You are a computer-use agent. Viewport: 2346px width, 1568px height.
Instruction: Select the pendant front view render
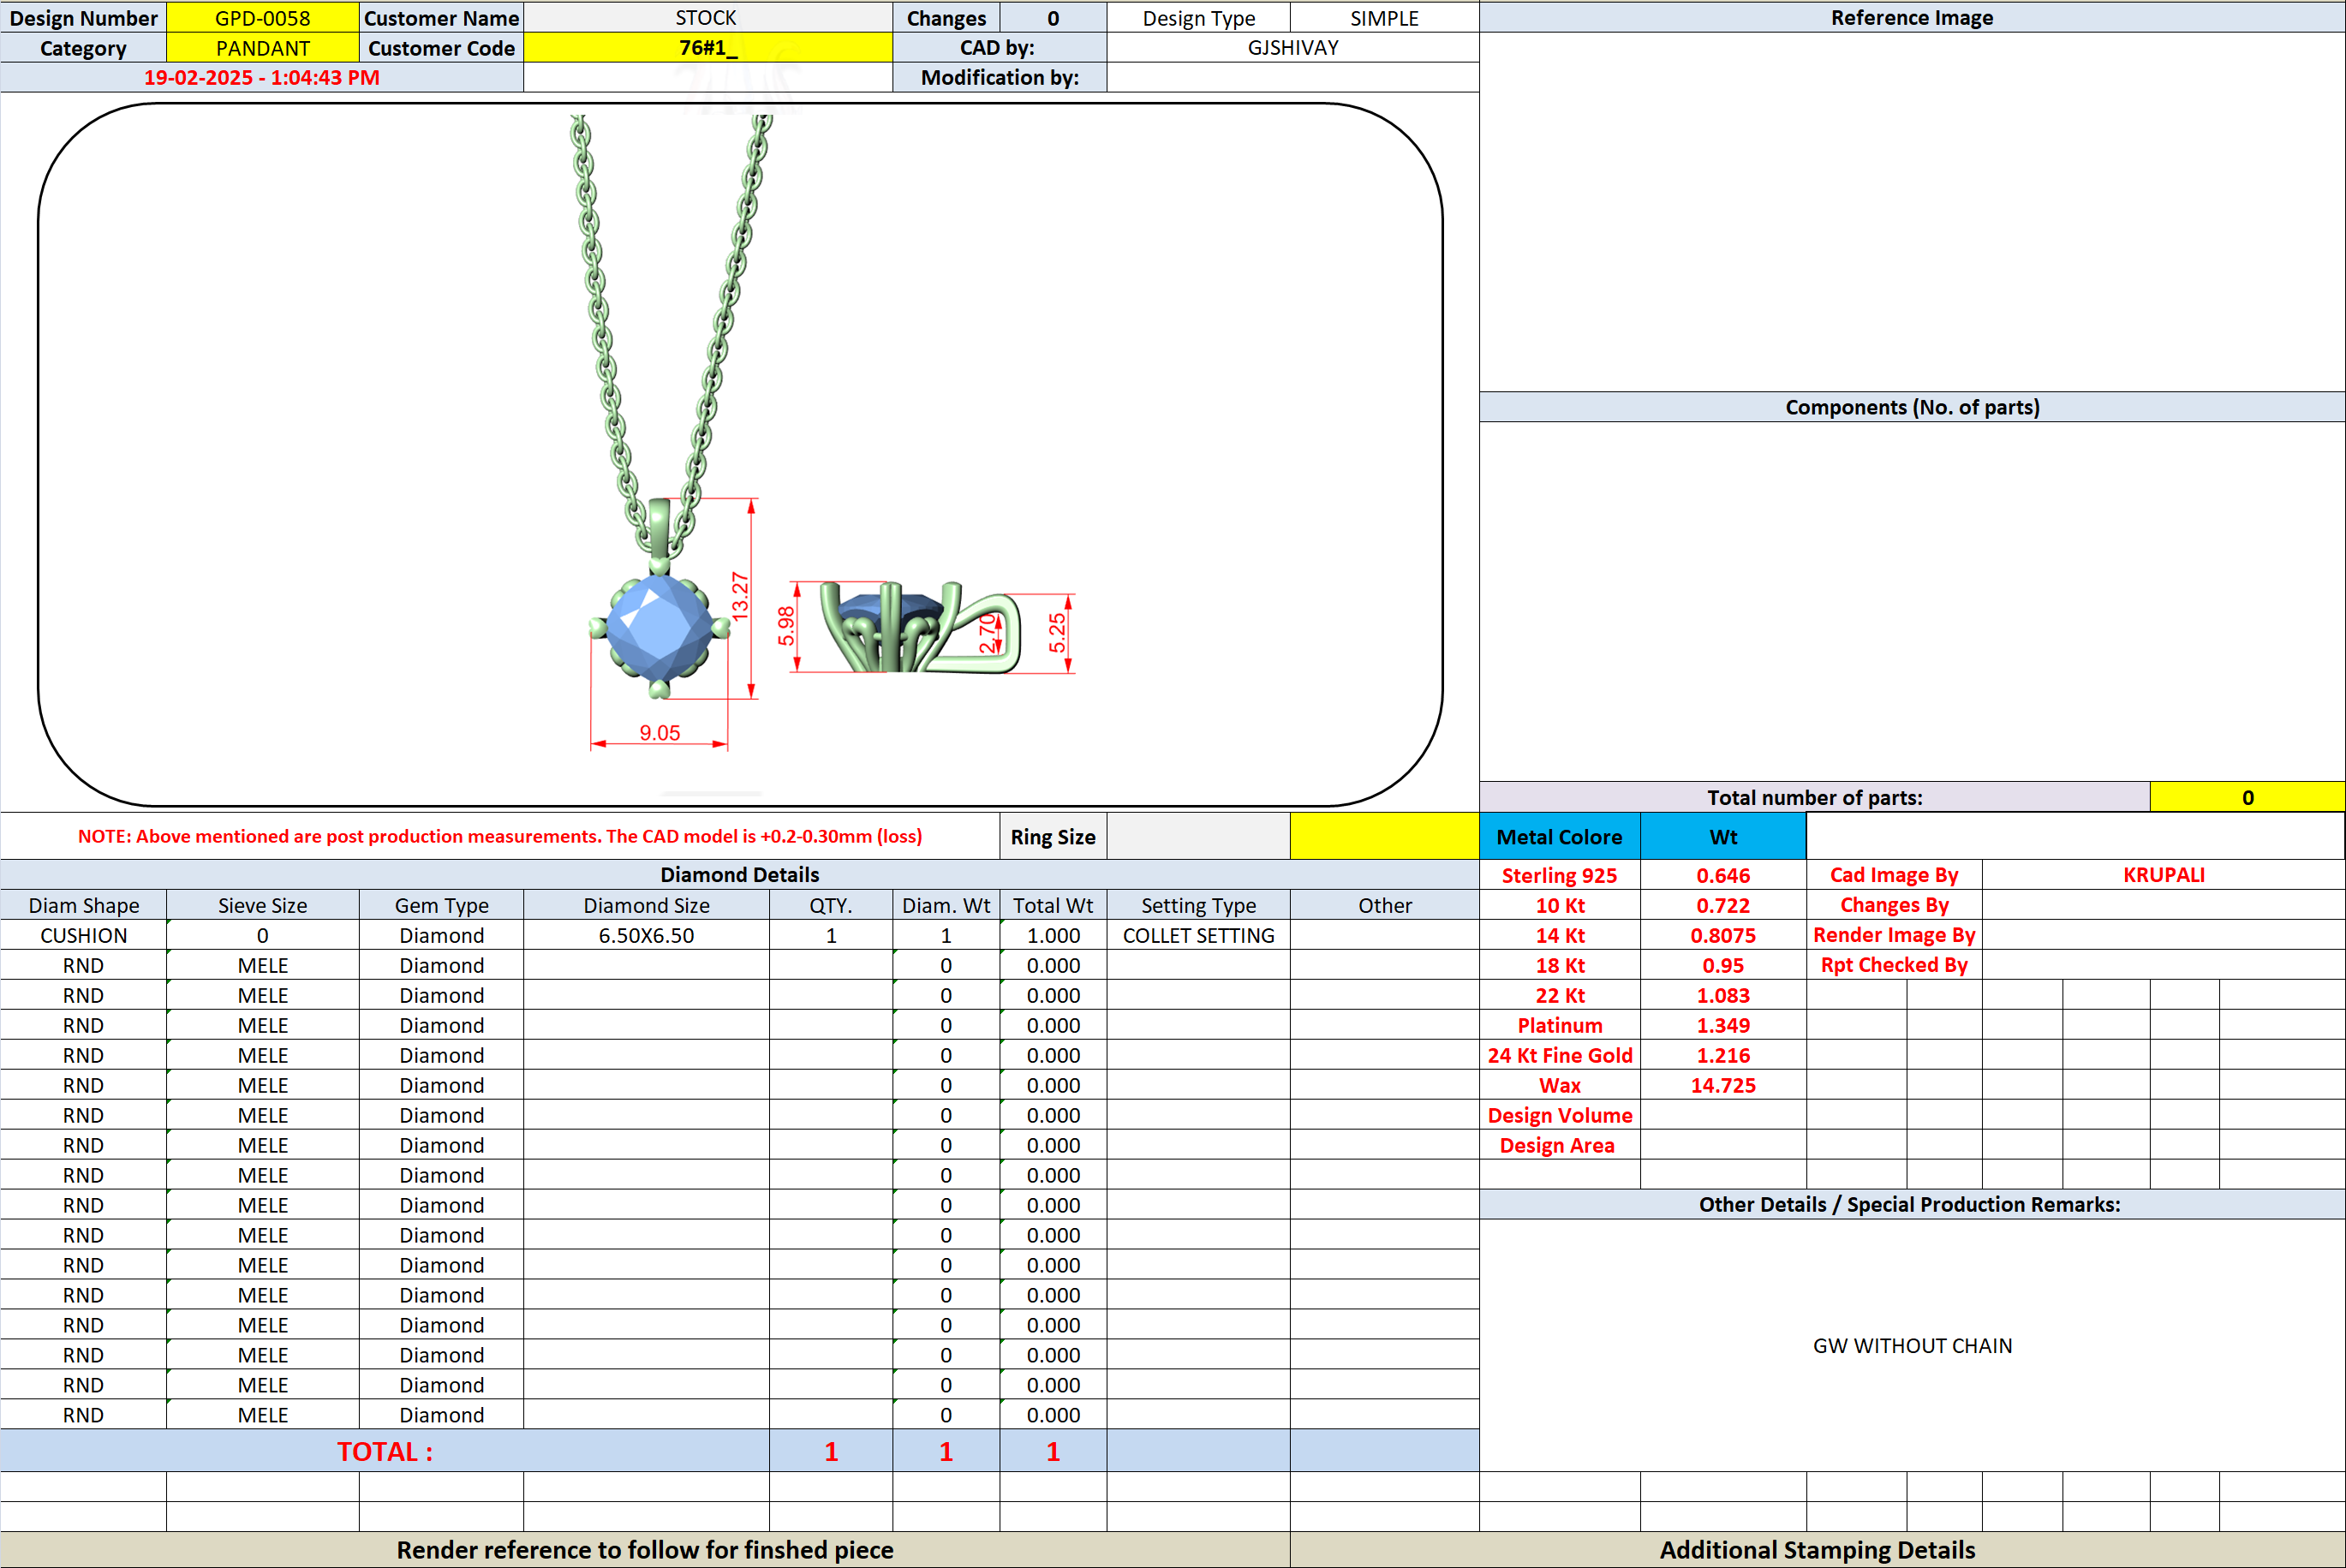tap(660, 600)
